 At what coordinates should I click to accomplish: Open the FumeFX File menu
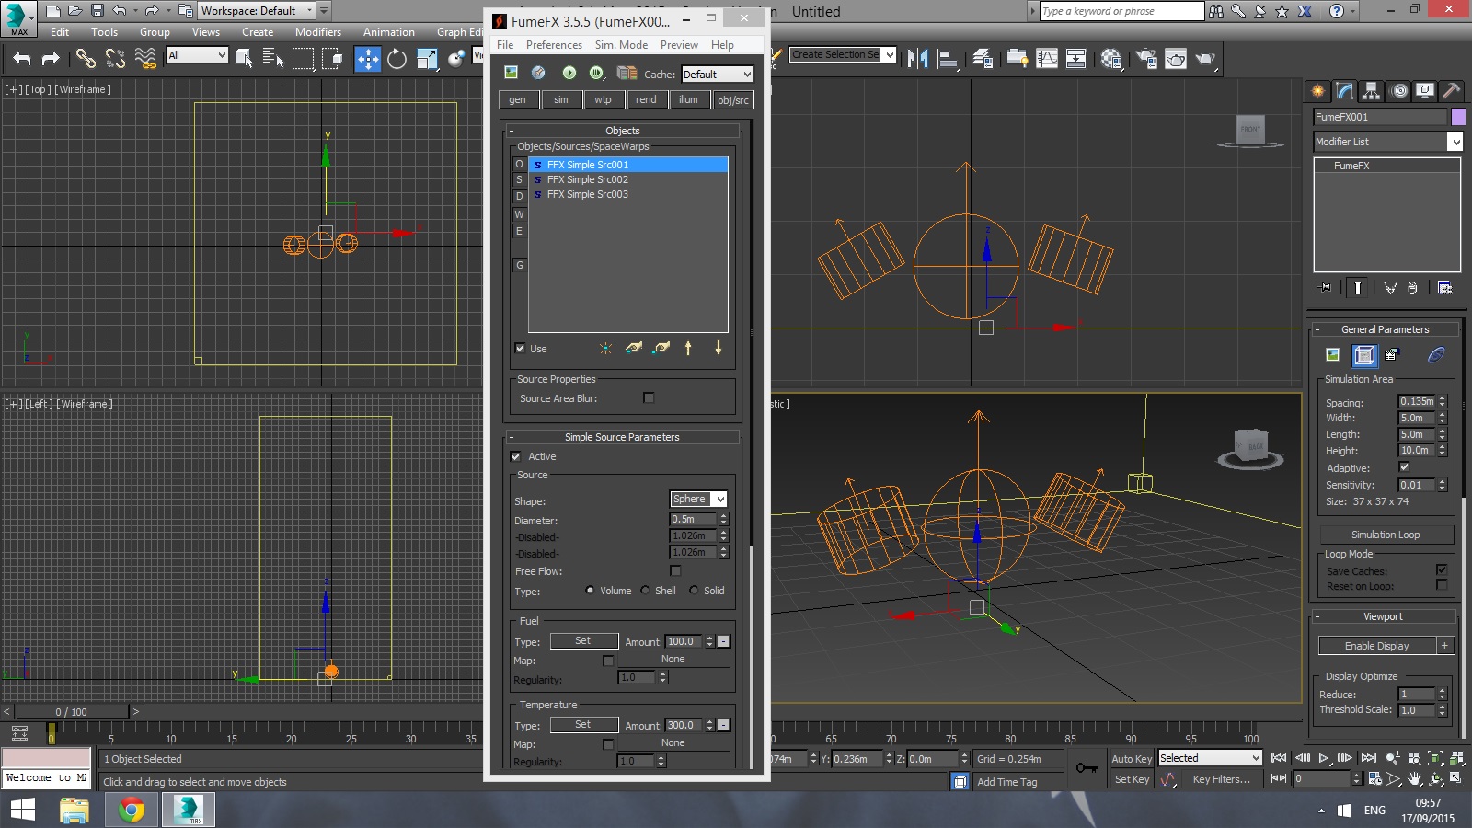click(505, 45)
